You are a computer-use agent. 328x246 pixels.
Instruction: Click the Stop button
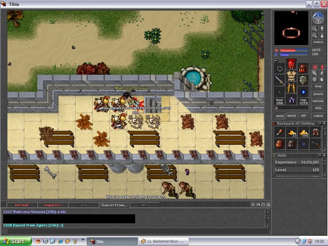tap(318, 86)
